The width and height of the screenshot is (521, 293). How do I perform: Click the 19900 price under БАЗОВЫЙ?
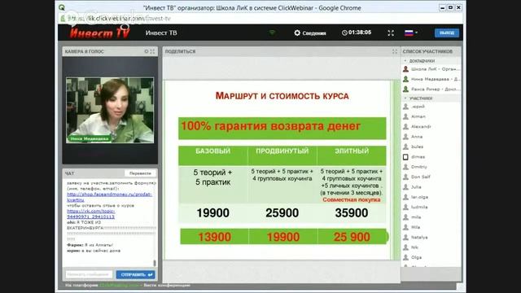coord(213,213)
